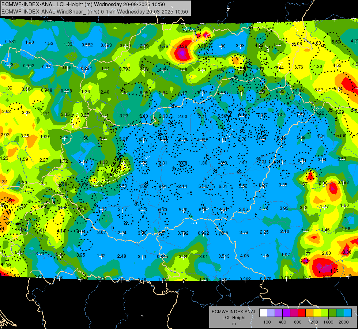Click the legend tick label '2000'

[x=344, y=322]
